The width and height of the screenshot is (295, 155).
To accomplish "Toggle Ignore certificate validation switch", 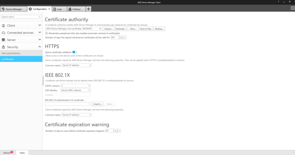I will coord(75,52).
